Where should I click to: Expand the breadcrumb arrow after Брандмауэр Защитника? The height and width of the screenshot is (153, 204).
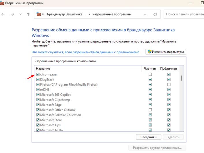[x=89, y=14]
